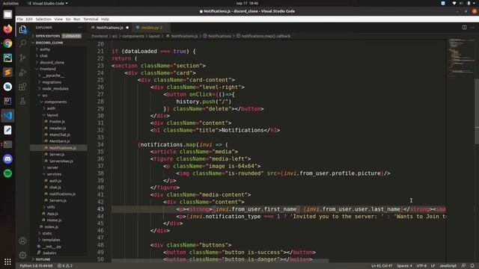Open index.js in the explorer
Screen dimensions: 479x269
coord(51,227)
